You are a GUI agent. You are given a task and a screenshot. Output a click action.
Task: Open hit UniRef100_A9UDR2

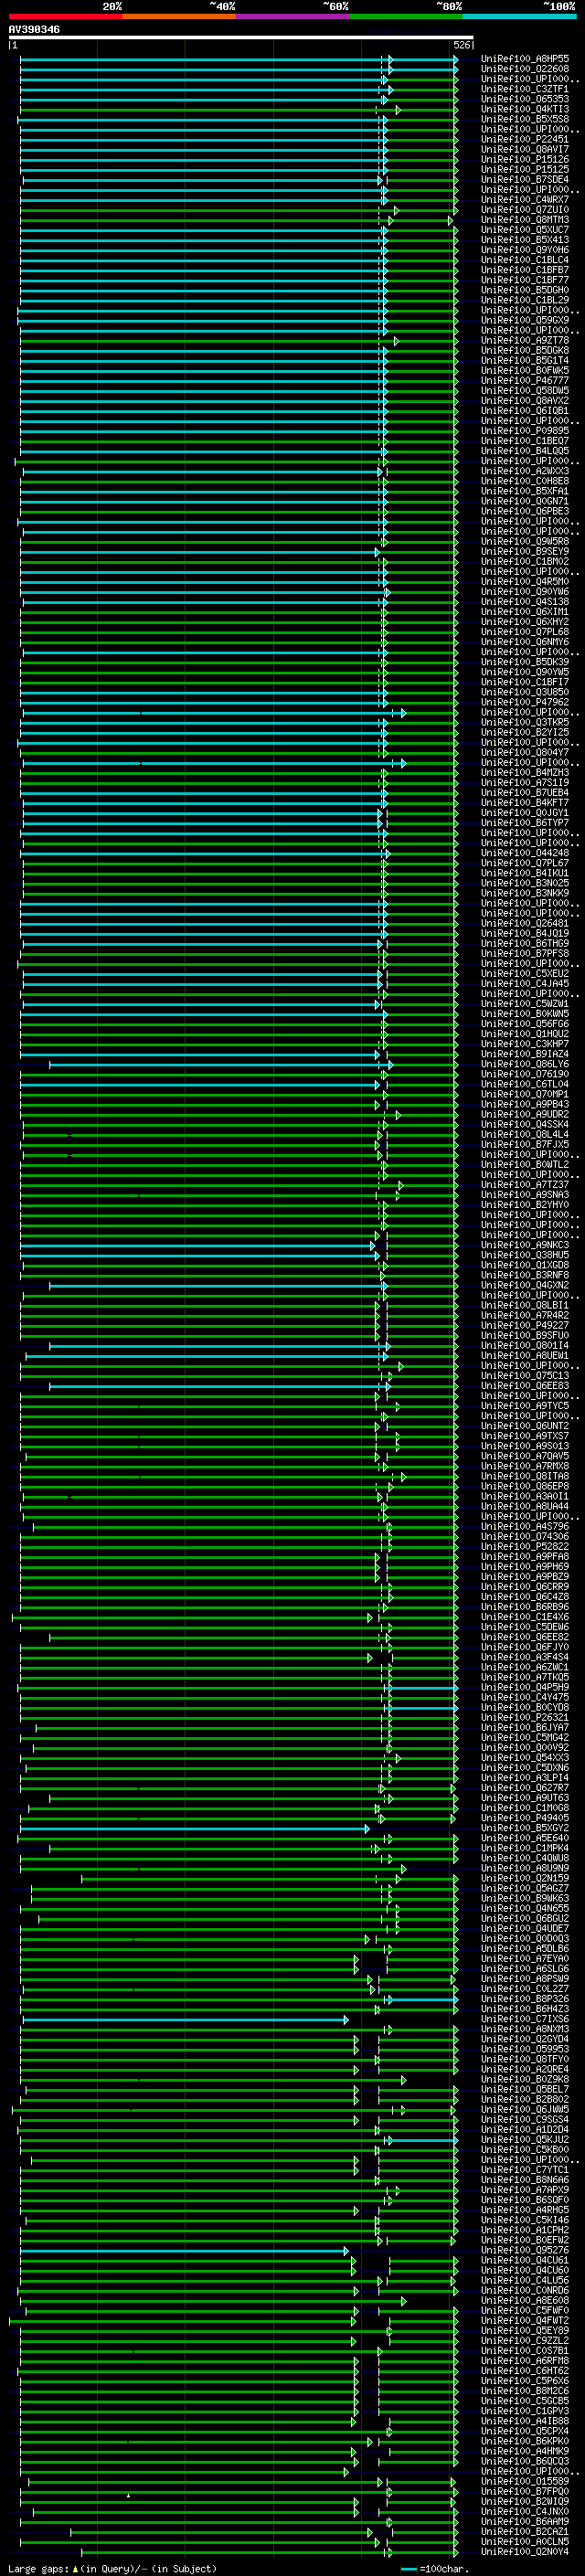coord(525,1114)
